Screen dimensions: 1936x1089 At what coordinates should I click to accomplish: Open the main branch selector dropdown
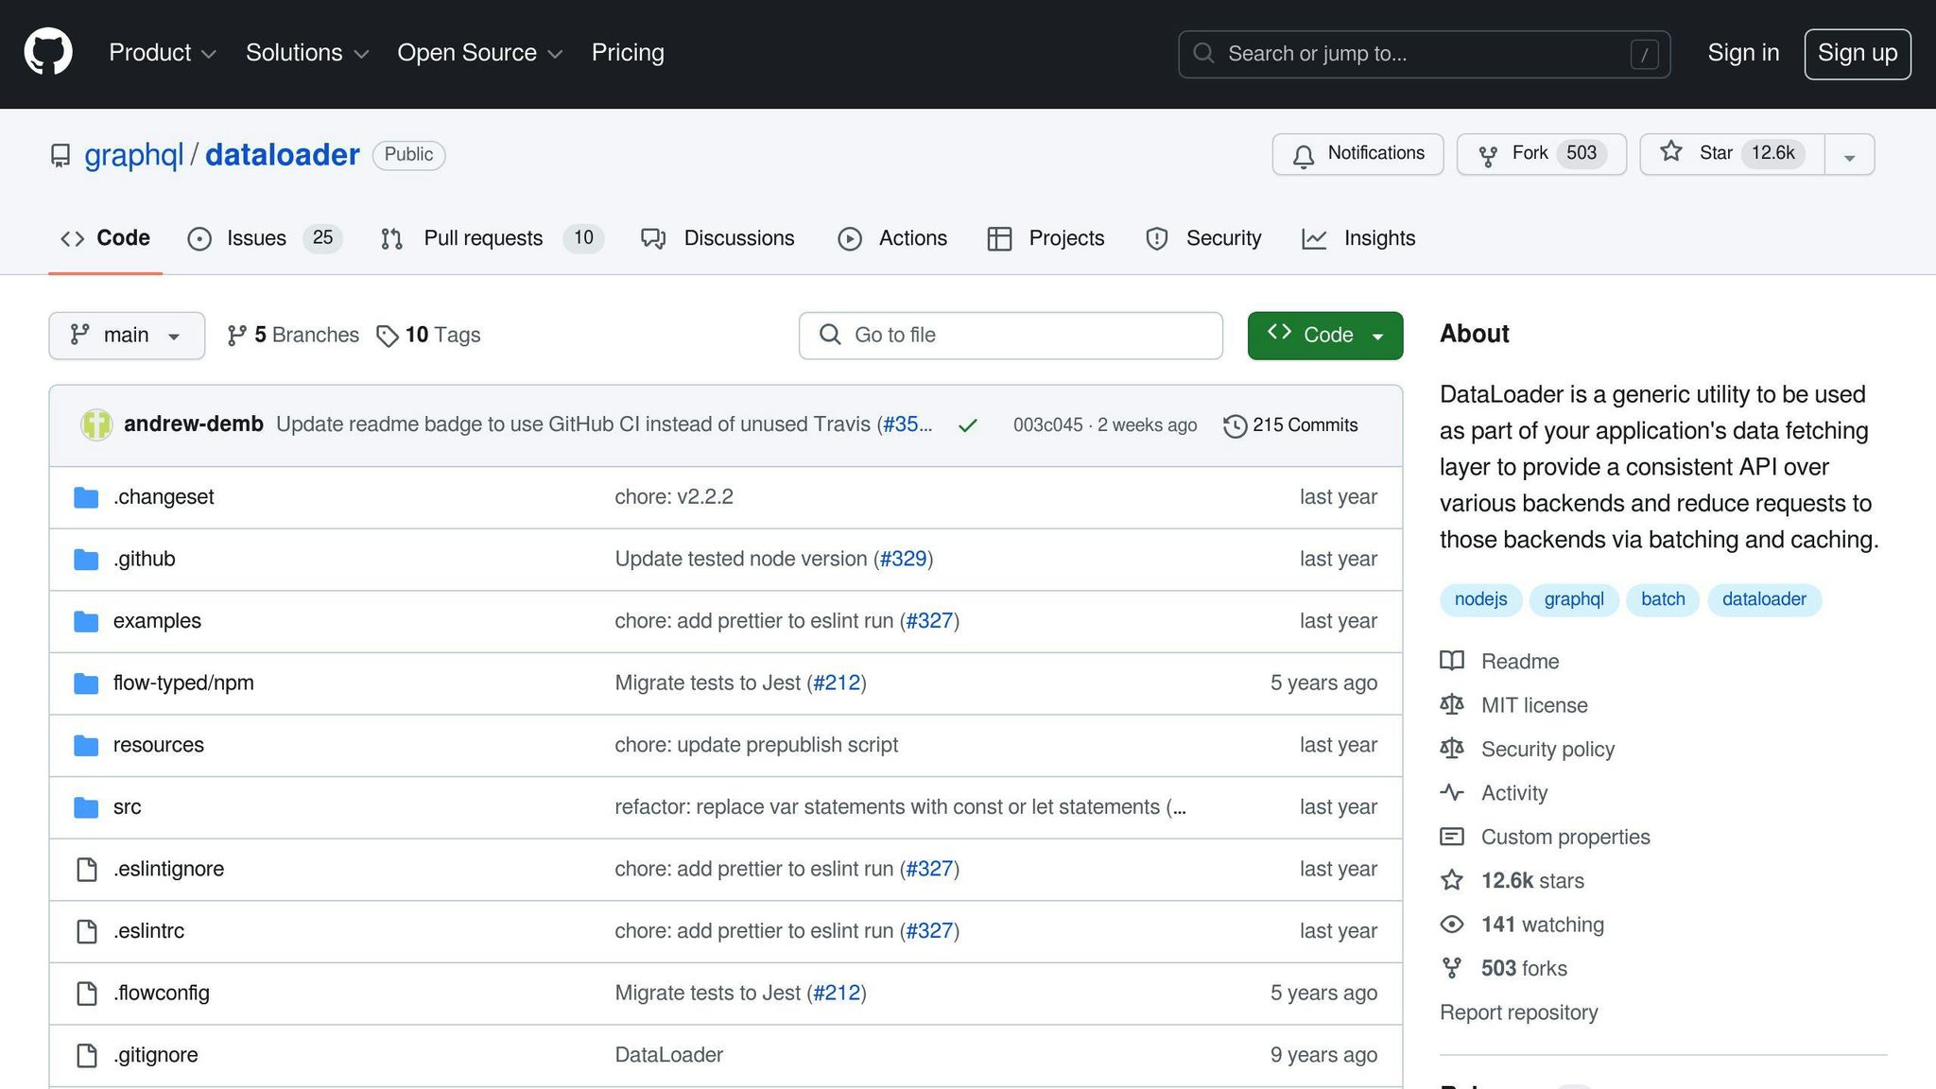pyautogui.click(x=127, y=336)
